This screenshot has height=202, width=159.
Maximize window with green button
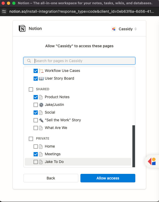coord(14,3)
